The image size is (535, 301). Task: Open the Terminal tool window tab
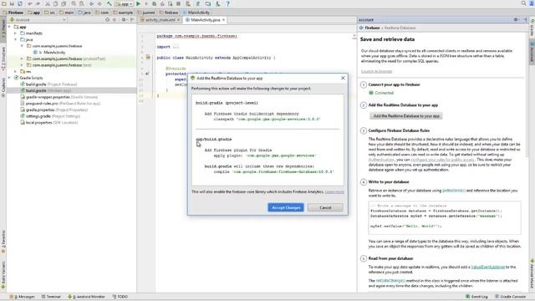click(x=51, y=297)
